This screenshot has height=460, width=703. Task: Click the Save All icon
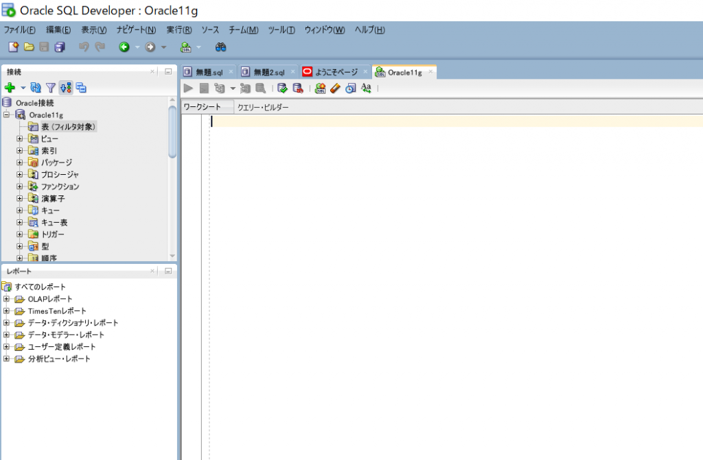pos(60,47)
